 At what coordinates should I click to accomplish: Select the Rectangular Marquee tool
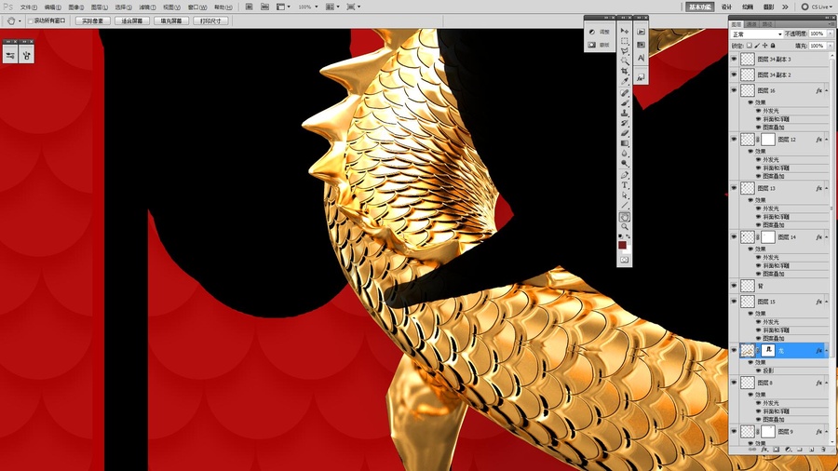(x=624, y=41)
